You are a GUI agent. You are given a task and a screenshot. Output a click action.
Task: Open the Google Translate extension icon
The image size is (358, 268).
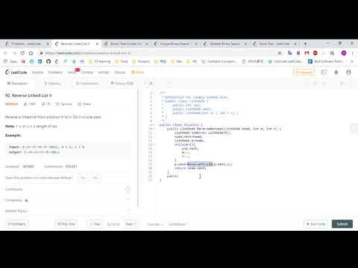coord(289,53)
